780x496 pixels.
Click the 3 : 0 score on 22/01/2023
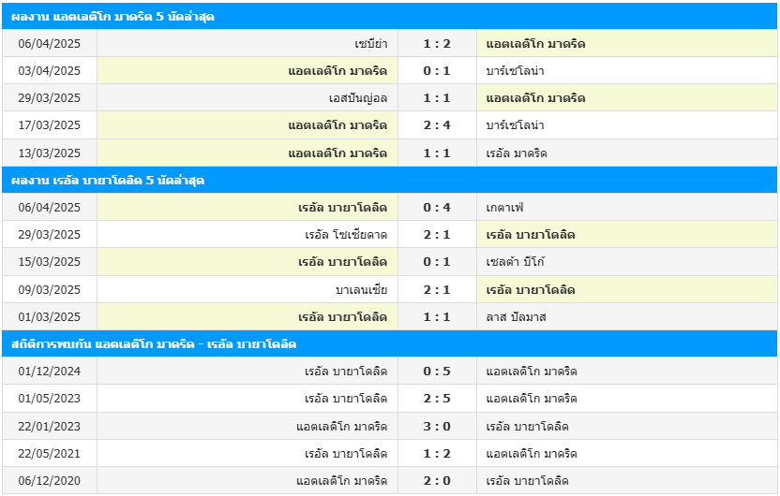[437, 427]
